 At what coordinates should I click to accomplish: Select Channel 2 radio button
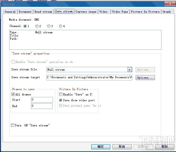pyautogui.click(x=37, y=26)
